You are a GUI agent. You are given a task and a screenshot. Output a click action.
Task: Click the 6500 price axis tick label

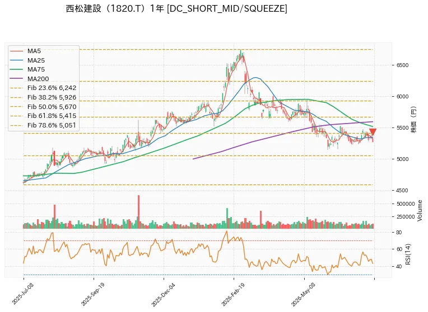coord(402,65)
